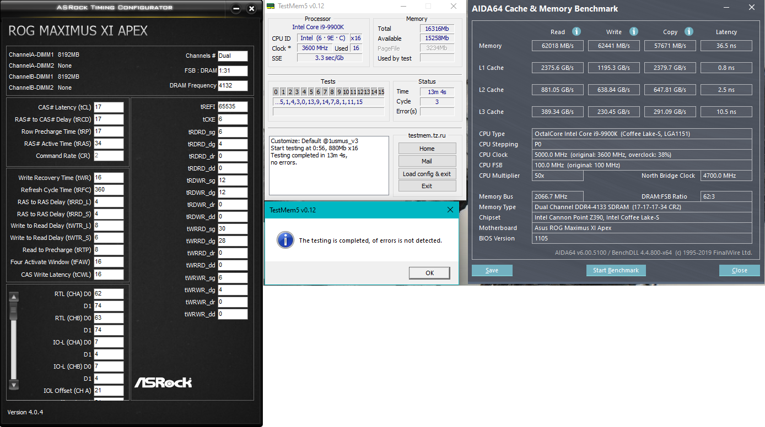
Task: Select the tWRWR_dg field
Action: point(233,289)
